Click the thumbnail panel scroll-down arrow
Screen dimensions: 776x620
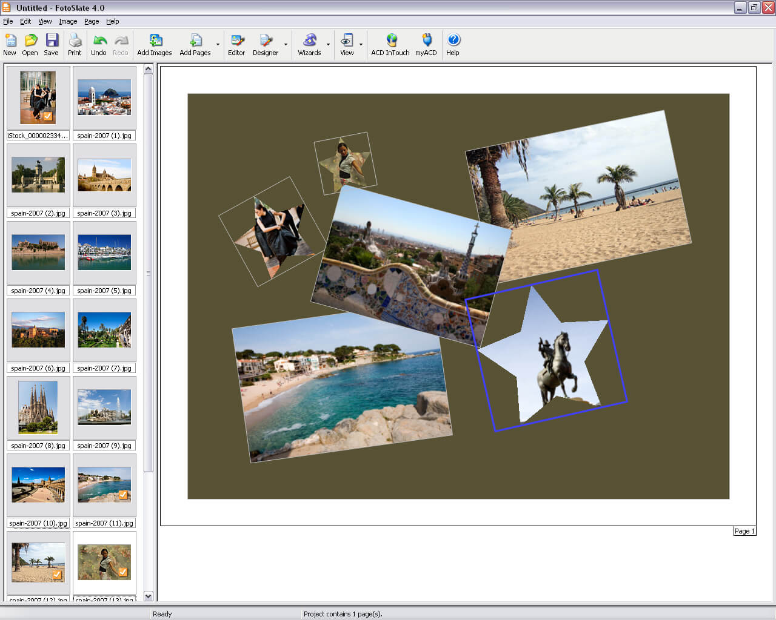[149, 596]
